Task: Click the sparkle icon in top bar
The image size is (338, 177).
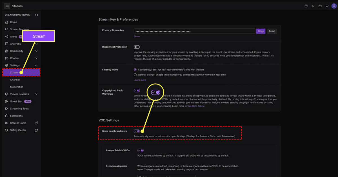Action: click(313, 6)
